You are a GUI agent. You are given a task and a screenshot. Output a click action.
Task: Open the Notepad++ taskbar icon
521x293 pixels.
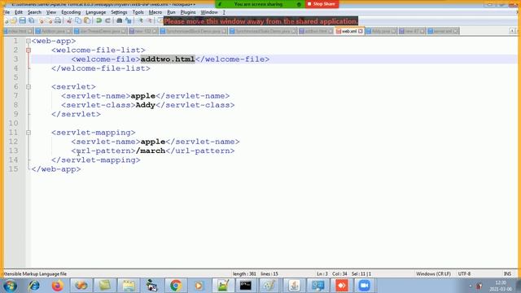point(223,286)
